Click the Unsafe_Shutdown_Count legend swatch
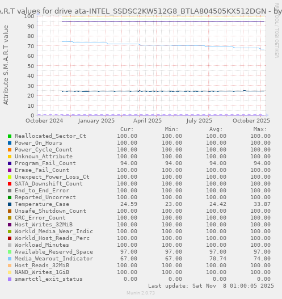 click(10, 211)
